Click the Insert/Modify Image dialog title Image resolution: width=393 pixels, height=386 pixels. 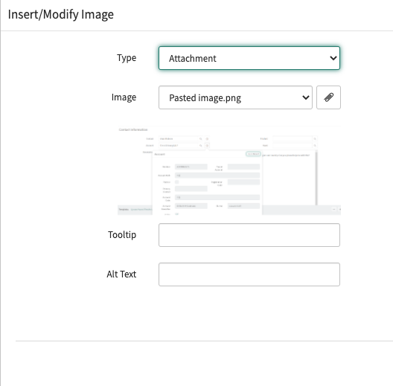pos(61,15)
